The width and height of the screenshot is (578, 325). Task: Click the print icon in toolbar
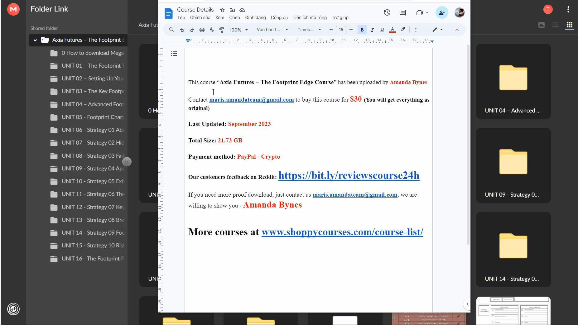(x=202, y=30)
